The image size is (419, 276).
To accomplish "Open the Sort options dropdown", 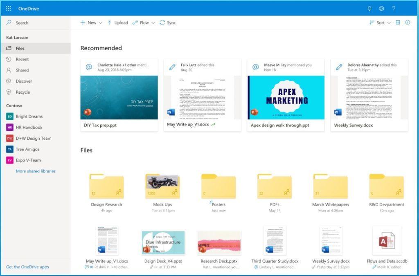I will click(x=380, y=22).
